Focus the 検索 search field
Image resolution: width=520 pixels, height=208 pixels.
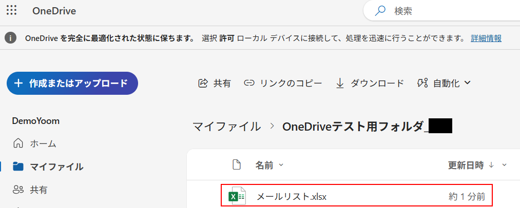pos(442,11)
